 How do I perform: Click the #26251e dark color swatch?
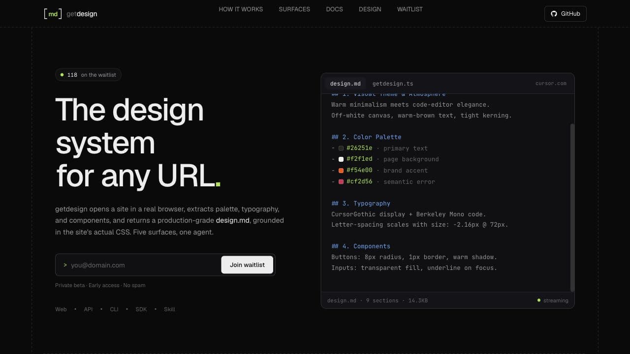click(341, 148)
